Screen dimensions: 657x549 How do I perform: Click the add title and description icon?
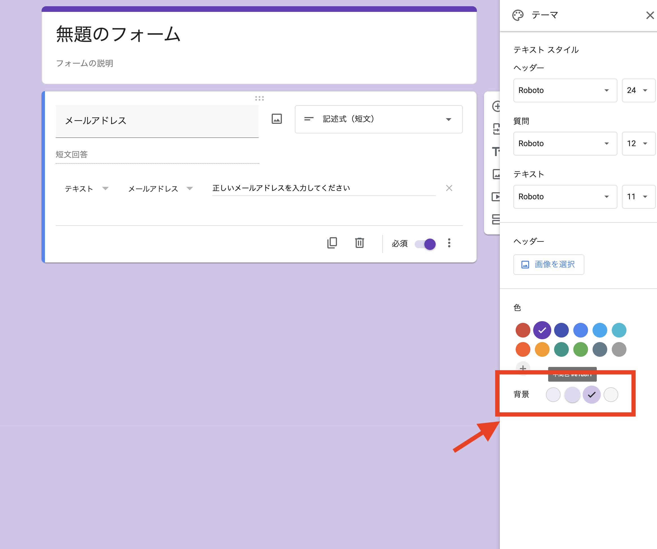coord(496,152)
